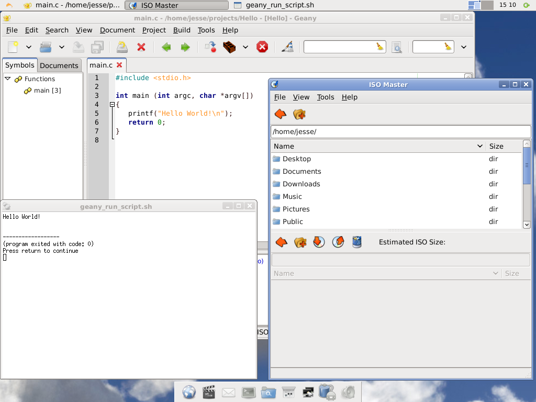Navigate forward with the green right arrow
This screenshot has height=402, width=536.
pos(185,47)
